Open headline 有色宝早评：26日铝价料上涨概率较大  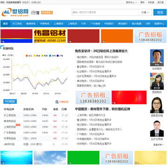point(102,51)
